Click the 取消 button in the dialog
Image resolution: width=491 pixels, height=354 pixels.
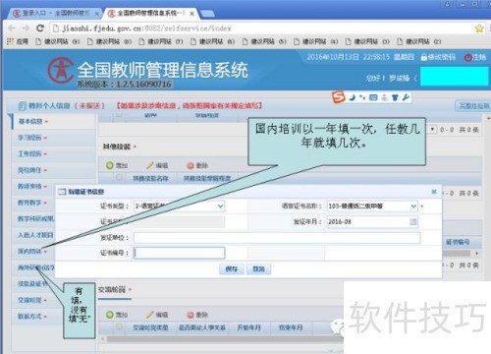point(258,269)
